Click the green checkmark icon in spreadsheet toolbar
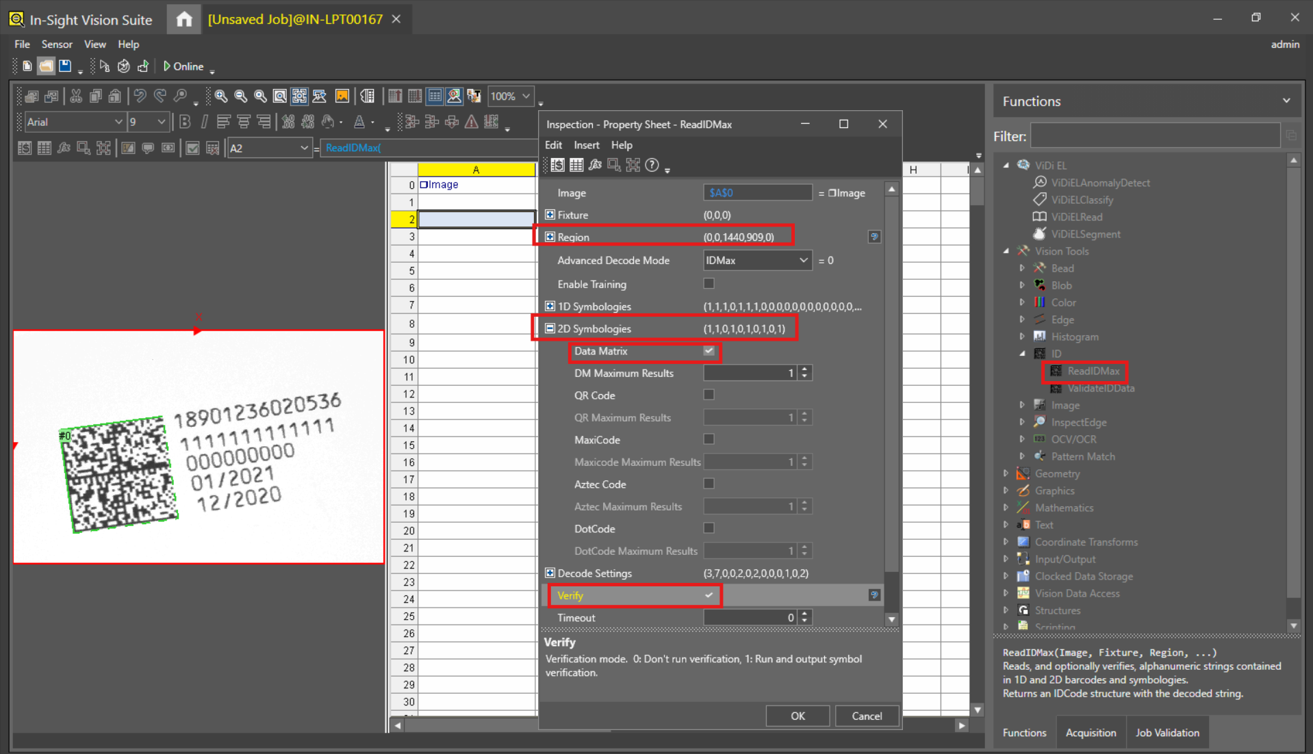This screenshot has width=1313, height=754. click(x=193, y=148)
